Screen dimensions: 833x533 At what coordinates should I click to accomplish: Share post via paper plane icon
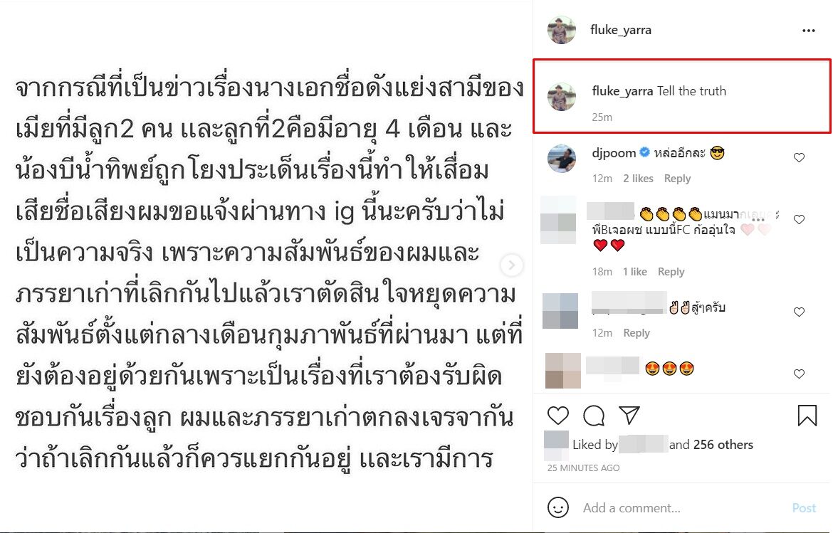[x=629, y=415]
